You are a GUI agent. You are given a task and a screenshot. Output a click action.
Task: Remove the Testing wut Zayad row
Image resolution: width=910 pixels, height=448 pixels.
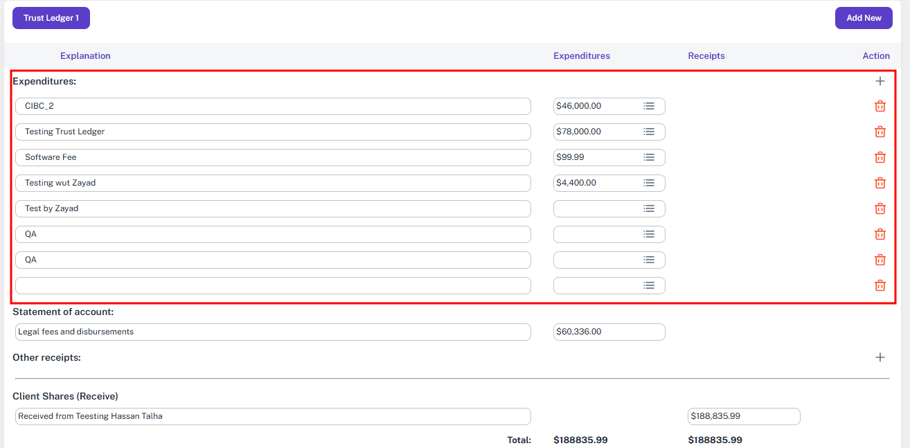(880, 183)
